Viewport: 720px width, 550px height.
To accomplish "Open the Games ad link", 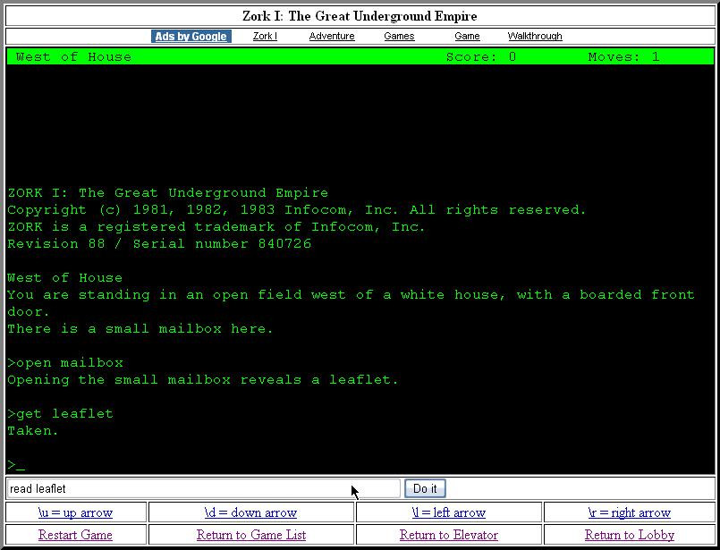I will click(399, 37).
